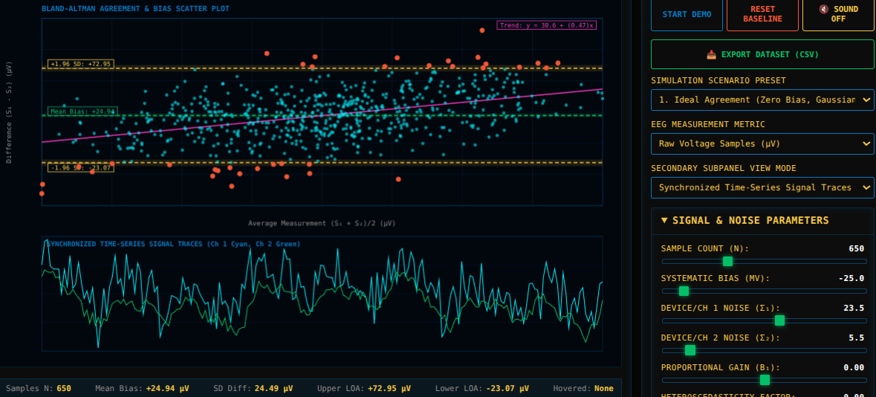Click SD Diff 24.49 µV in status bar
Screen dimensions: 876x397
click(x=253, y=388)
